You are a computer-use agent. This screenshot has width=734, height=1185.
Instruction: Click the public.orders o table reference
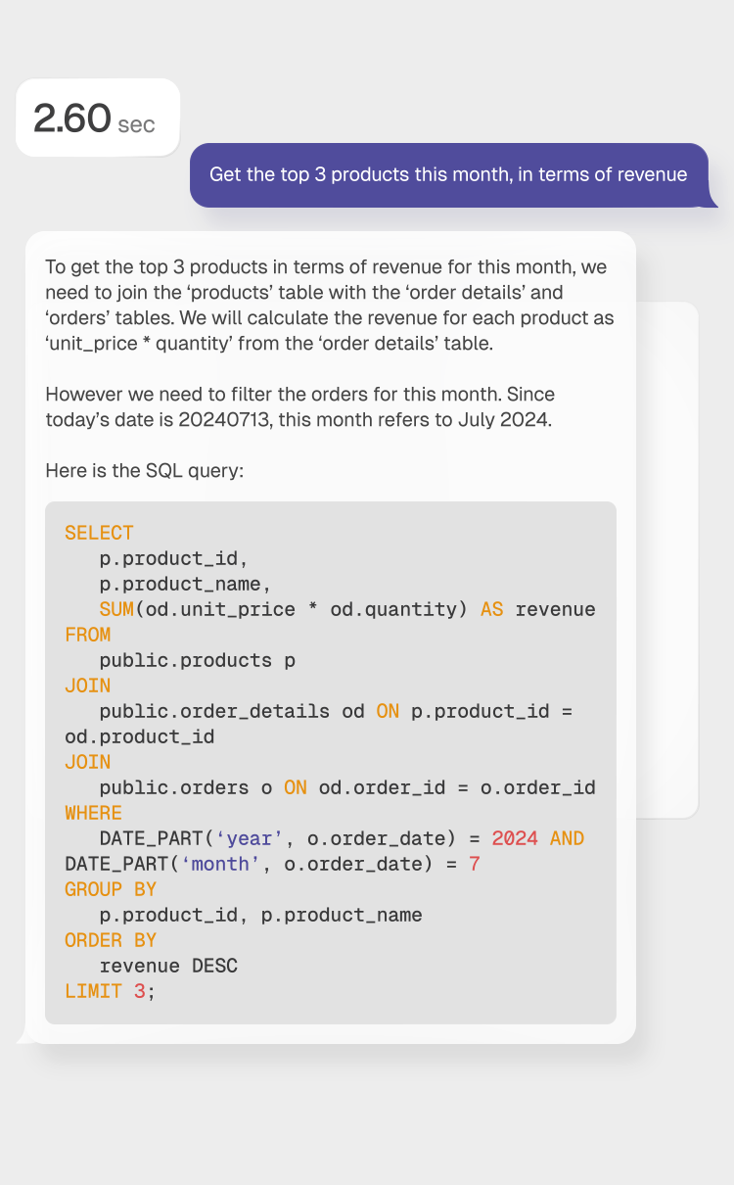(x=185, y=787)
